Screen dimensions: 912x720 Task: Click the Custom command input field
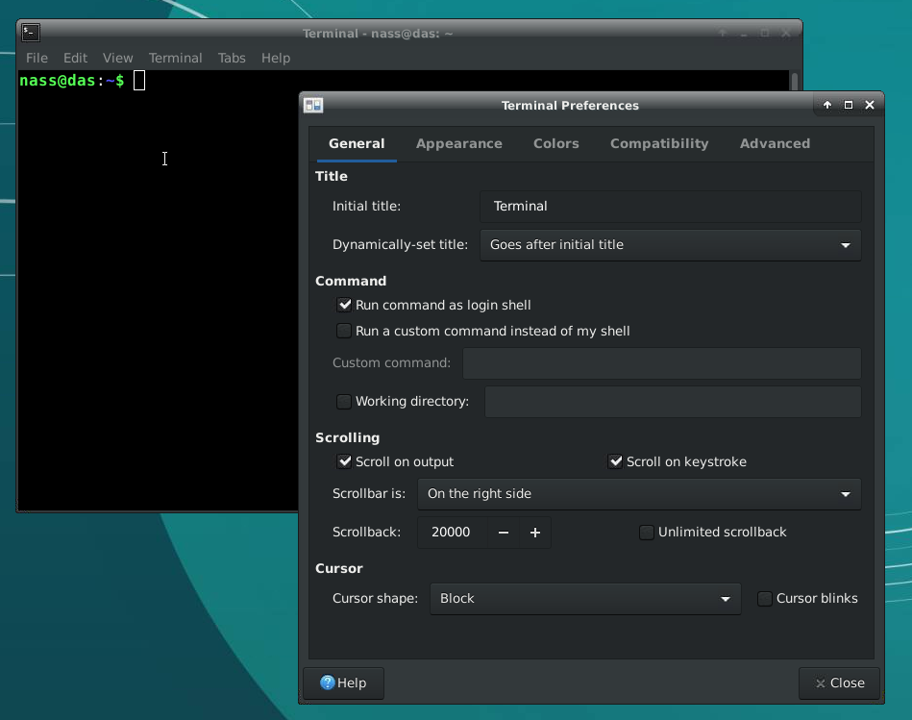(662, 363)
